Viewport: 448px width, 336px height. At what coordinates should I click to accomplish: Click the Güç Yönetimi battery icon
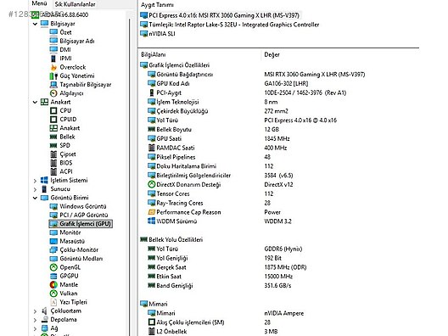tap(53, 76)
